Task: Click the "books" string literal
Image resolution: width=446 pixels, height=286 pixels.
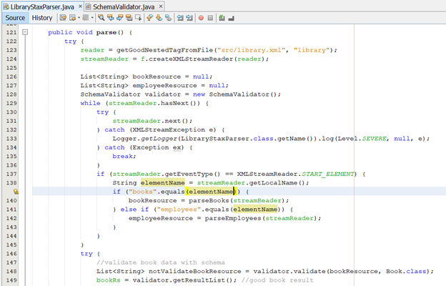Action: click(x=142, y=192)
